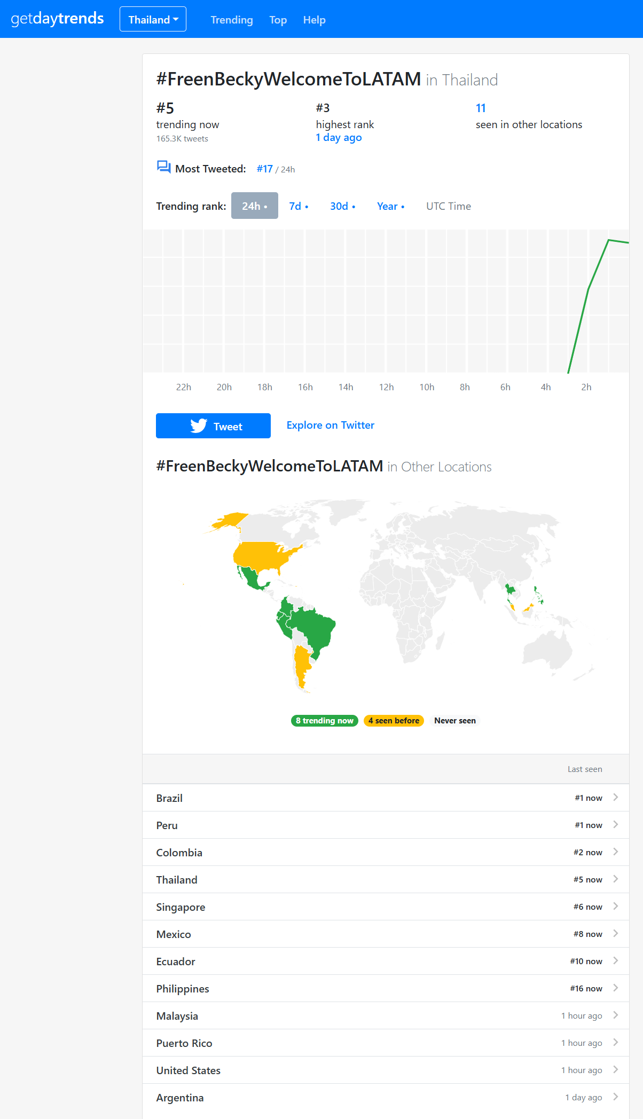643x1119 pixels.
Task: Click the chevron arrow beside Singapore
Action: 615,906
